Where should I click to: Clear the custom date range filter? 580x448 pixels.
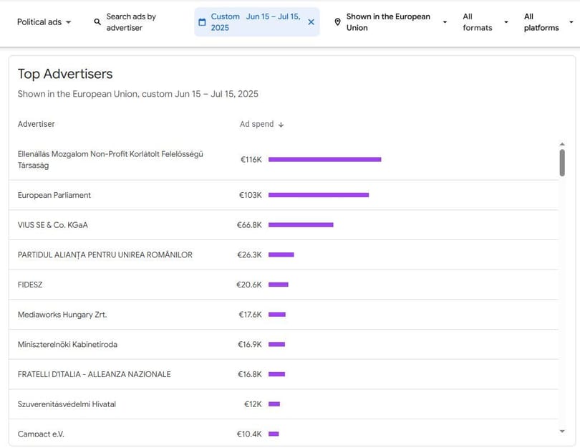[311, 22]
